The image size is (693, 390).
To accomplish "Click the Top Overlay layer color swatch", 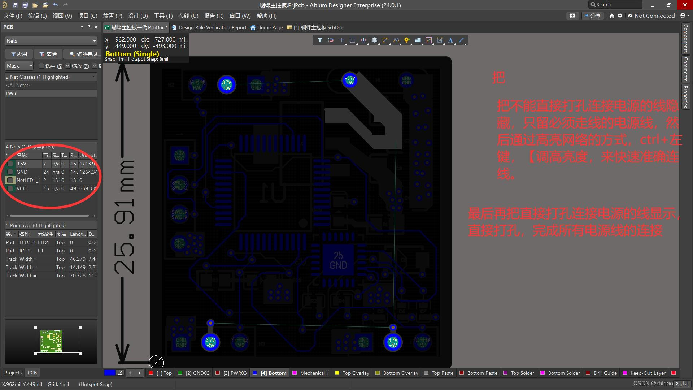I will (337, 373).
